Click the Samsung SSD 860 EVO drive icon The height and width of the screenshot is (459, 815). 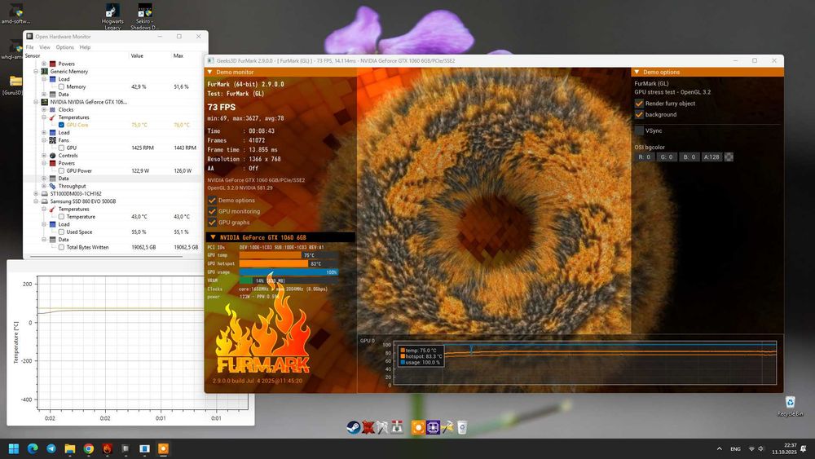(x=45, y=201)
